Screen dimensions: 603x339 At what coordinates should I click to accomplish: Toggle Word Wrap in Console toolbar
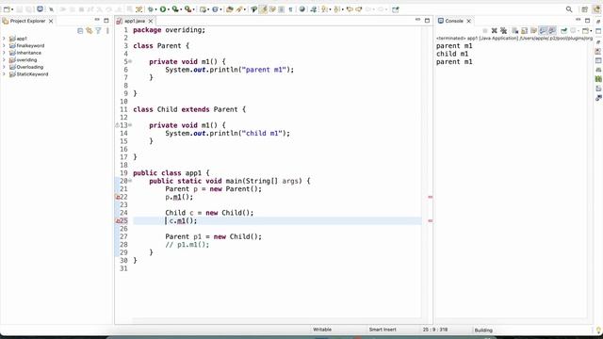[533, 31]
